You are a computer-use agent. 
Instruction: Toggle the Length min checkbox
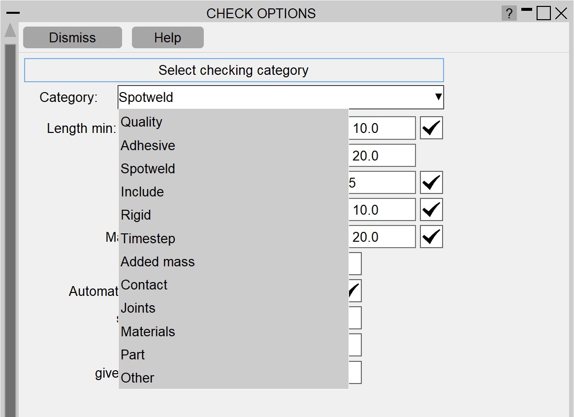[x=431, y=128]
